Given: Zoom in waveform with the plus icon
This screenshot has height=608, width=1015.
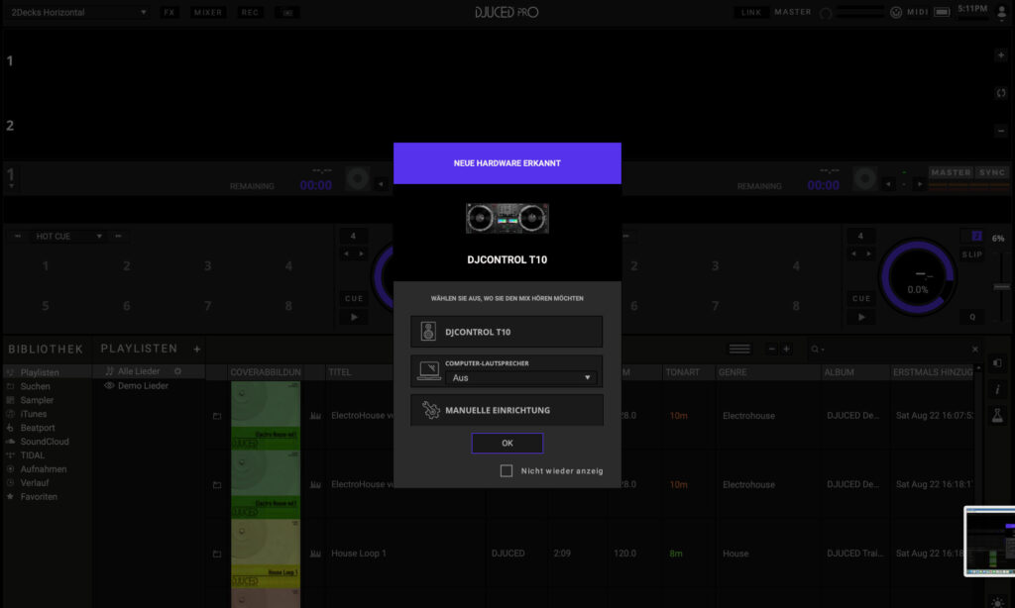Looking at the screenshot, I should click(1001, 55).
